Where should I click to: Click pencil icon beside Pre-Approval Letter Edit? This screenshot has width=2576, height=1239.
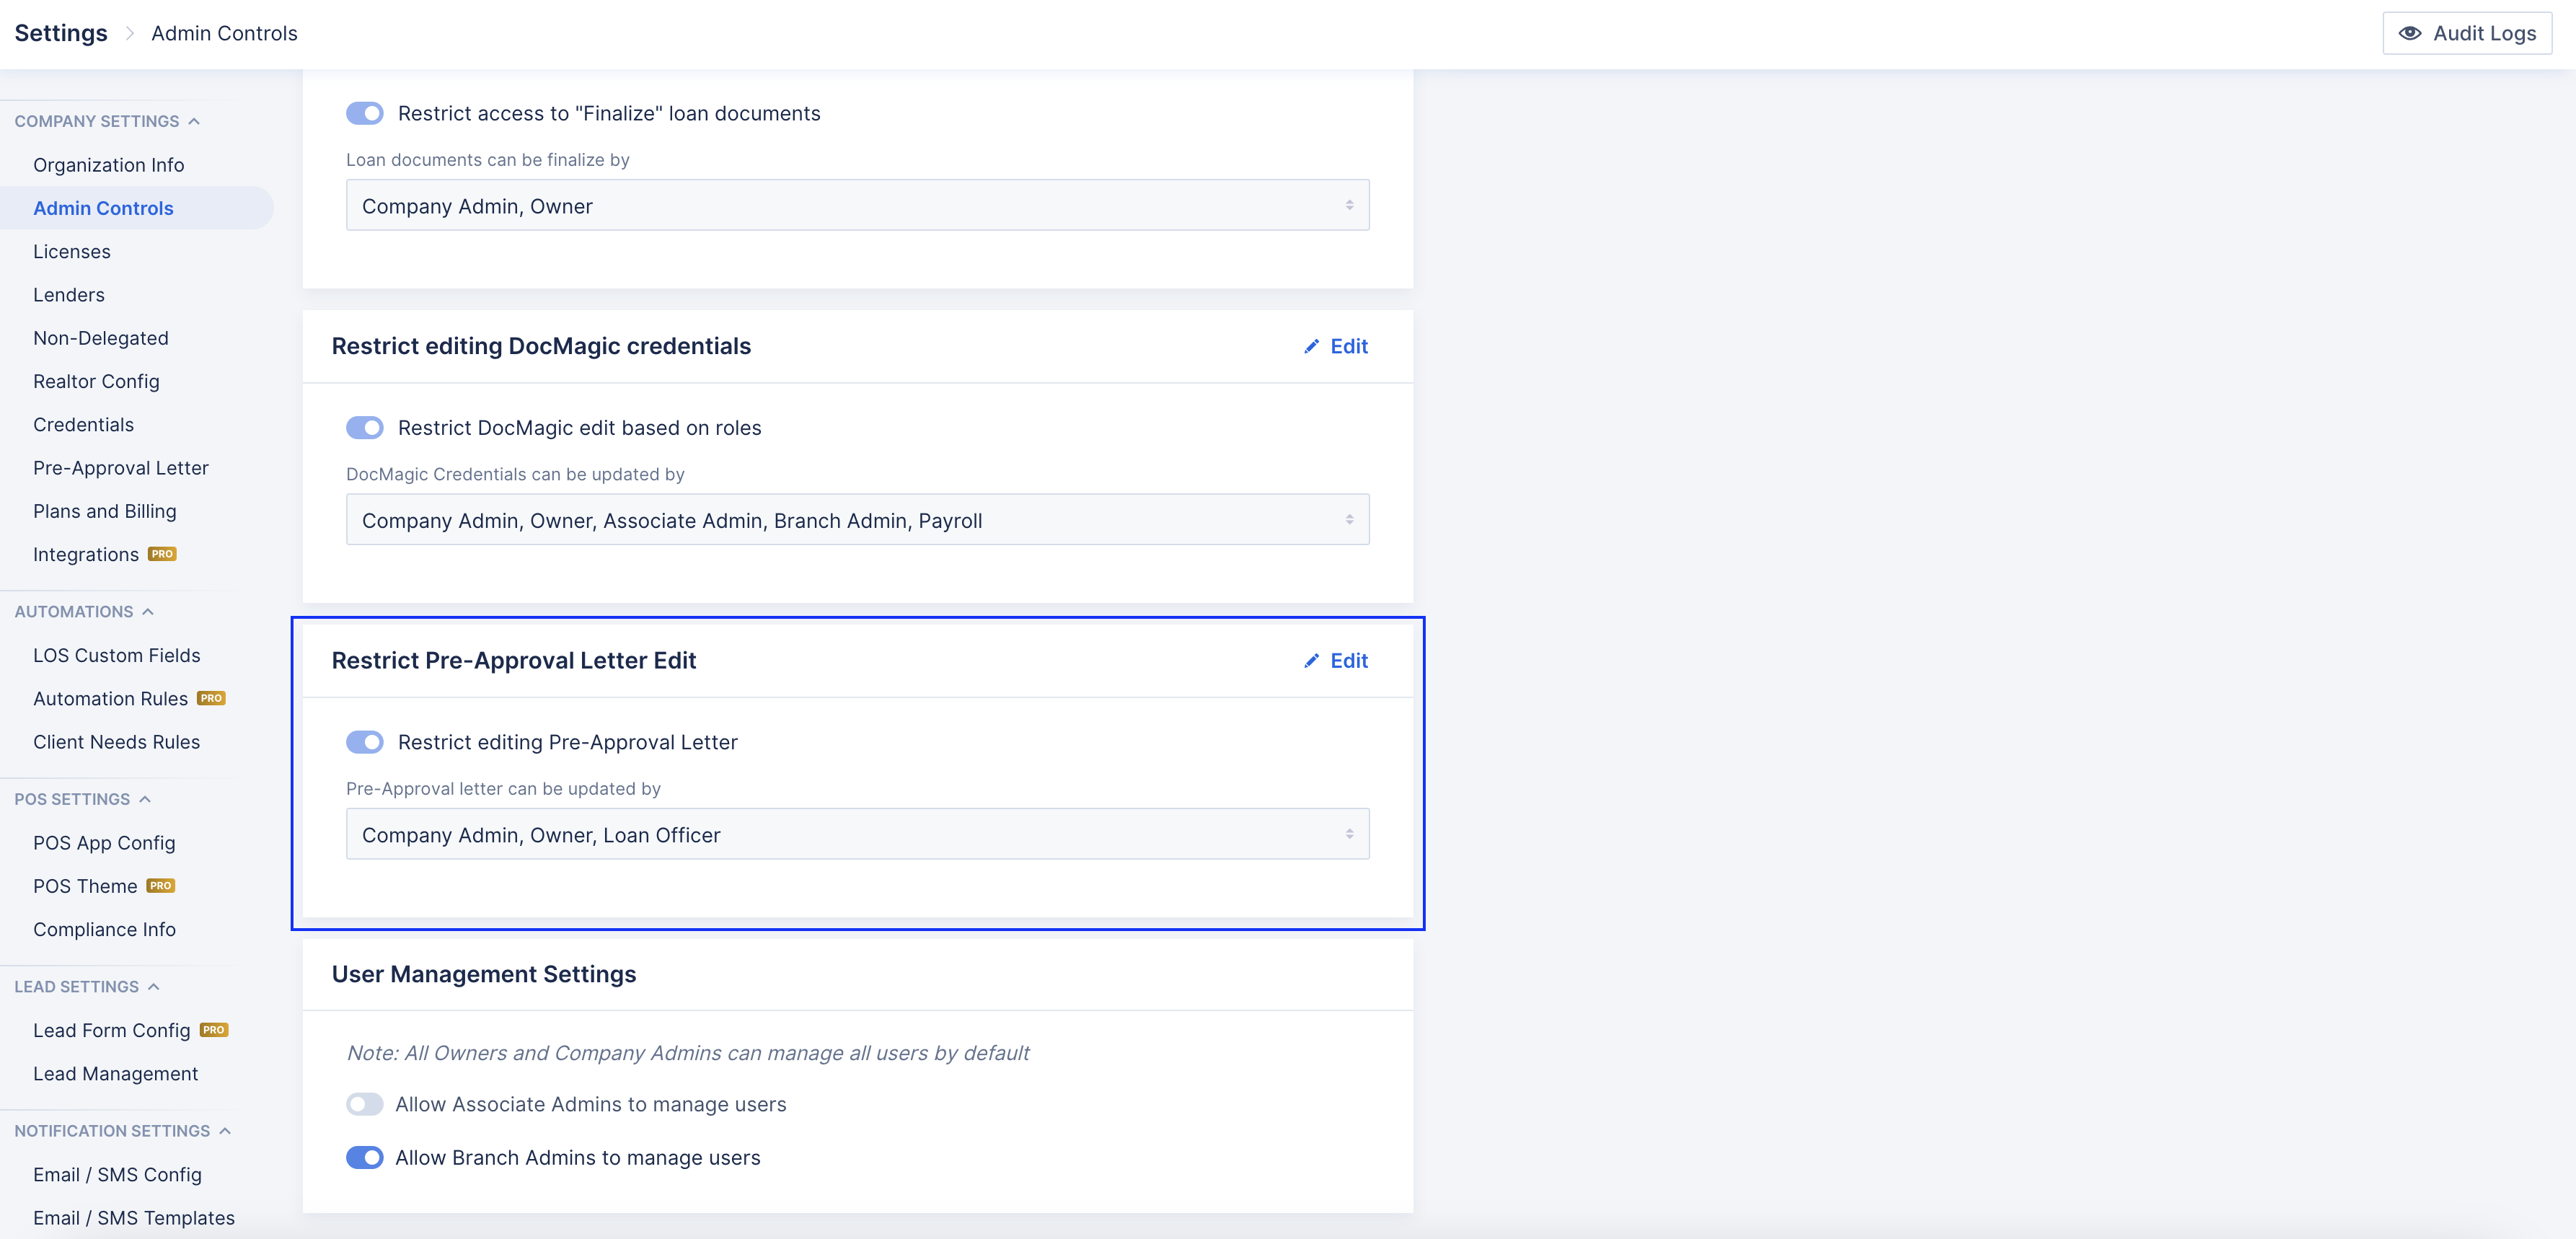[x=1311, y=661]
